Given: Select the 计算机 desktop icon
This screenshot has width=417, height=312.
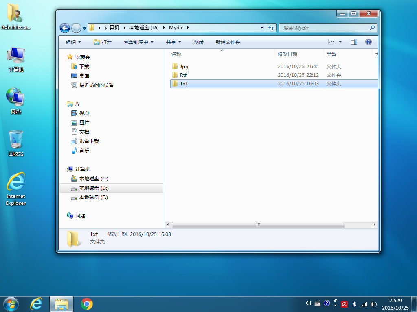Looking at the screenshot, I should click(x=16, y=59).
